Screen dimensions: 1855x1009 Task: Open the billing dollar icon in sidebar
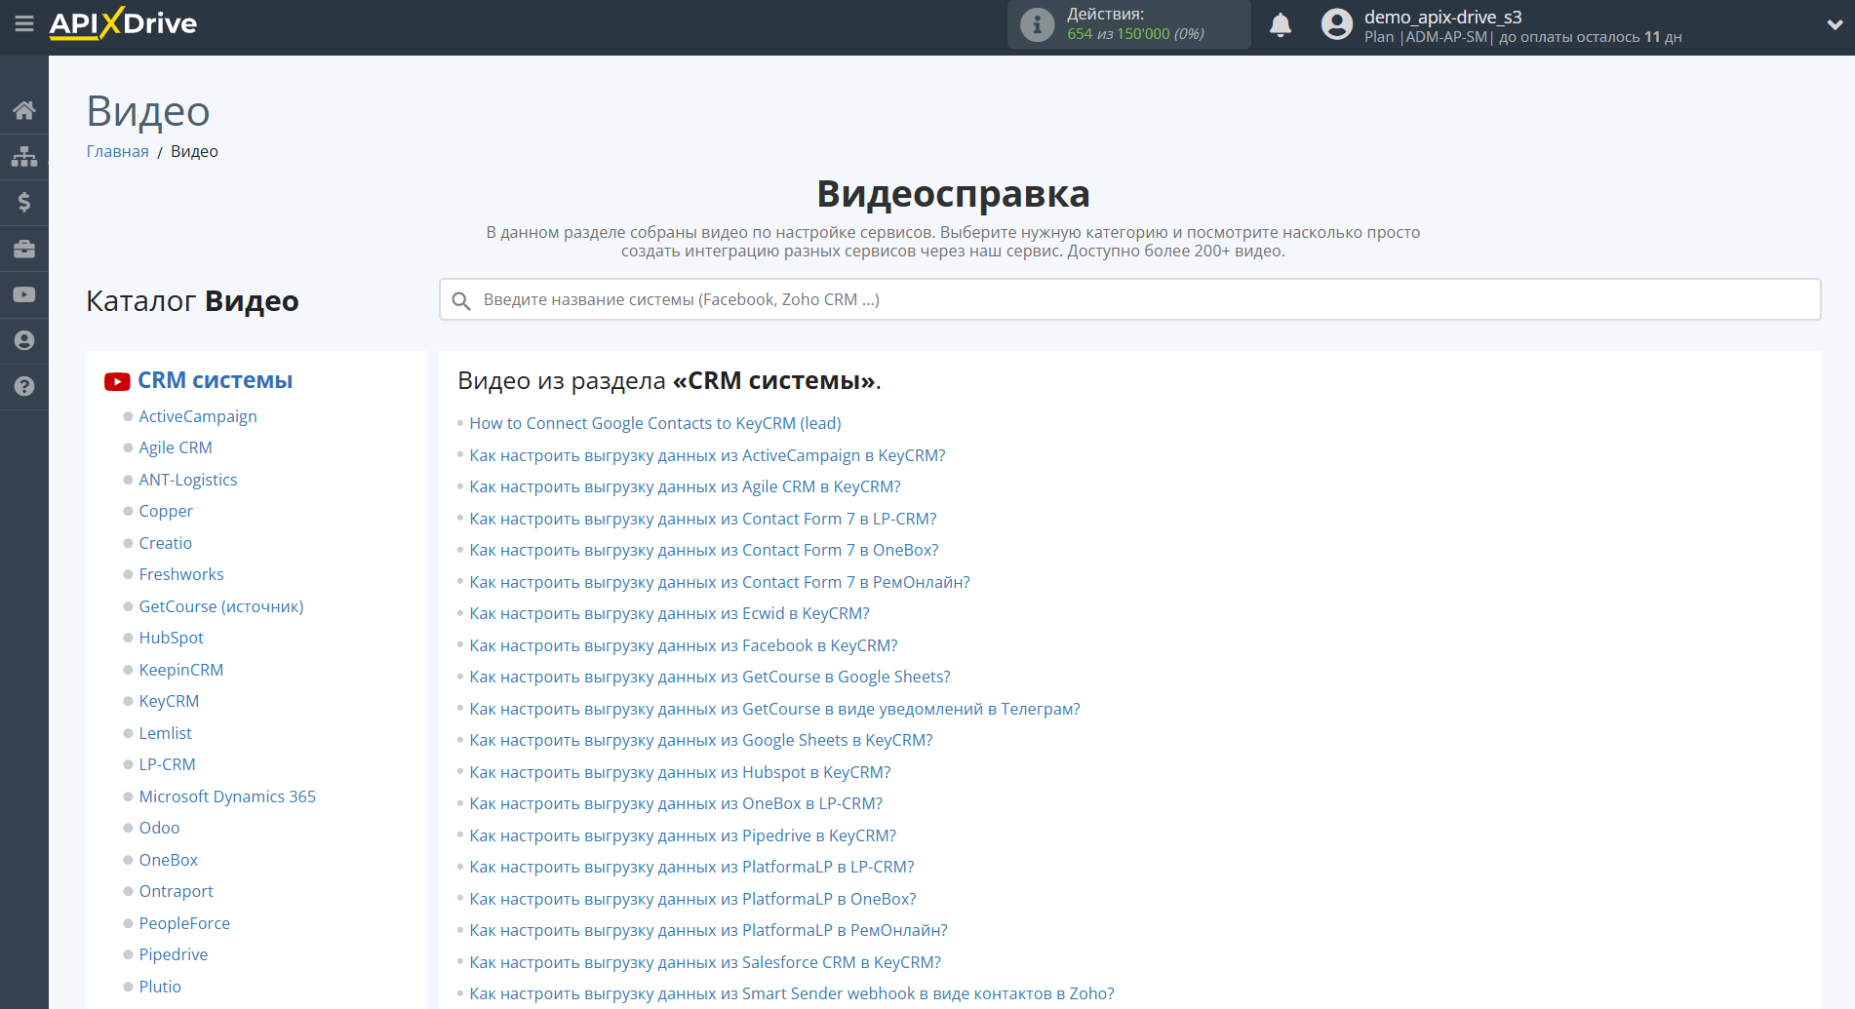24,202
